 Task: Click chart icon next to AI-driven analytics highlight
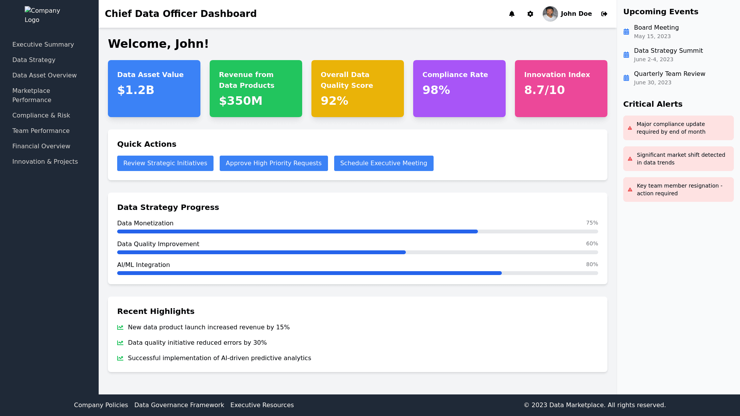pyautogui.click(x=120, y=358)
